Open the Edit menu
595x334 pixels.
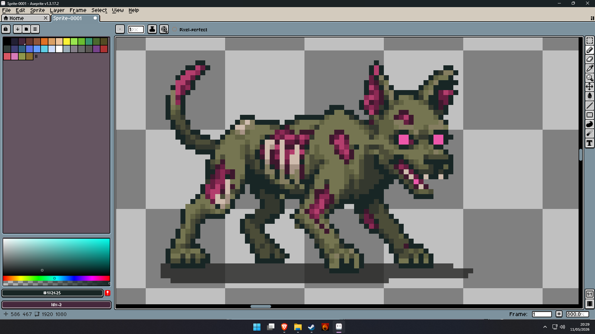tap(20, 10)
